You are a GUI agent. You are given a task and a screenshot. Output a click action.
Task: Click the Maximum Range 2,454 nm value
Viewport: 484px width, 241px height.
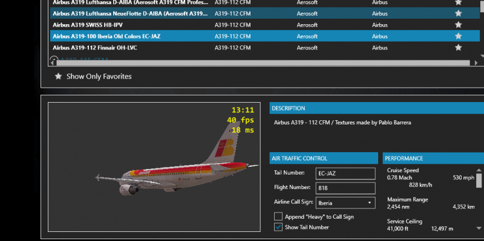[398, 207]
